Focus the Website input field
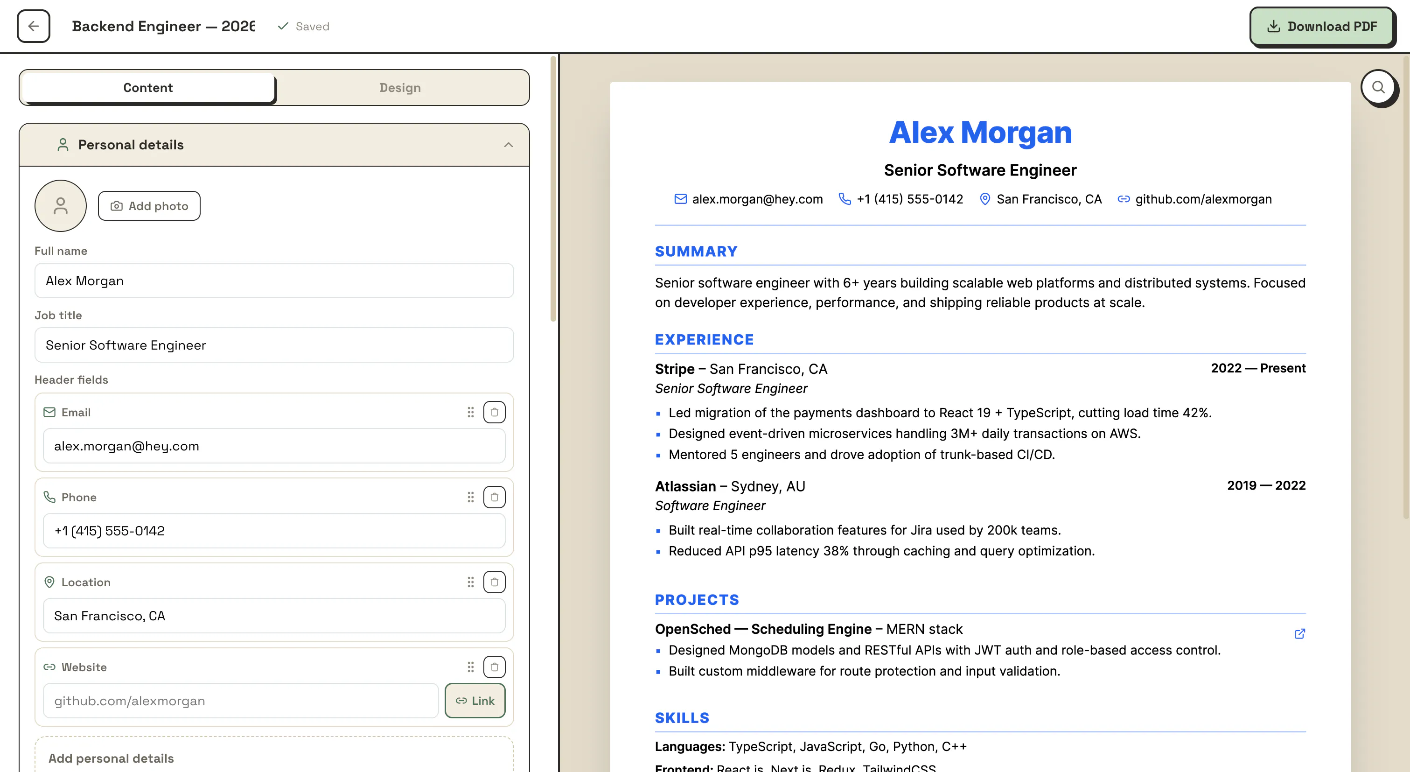1410x772 pixels. coord(241,701)
